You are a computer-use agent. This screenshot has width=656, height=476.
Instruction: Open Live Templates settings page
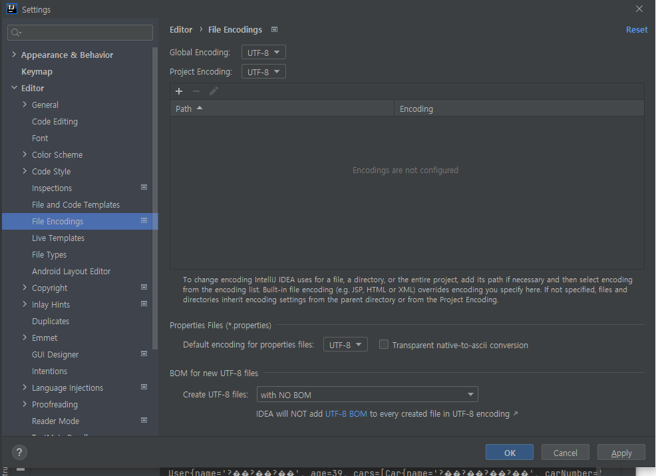[58, 238]
